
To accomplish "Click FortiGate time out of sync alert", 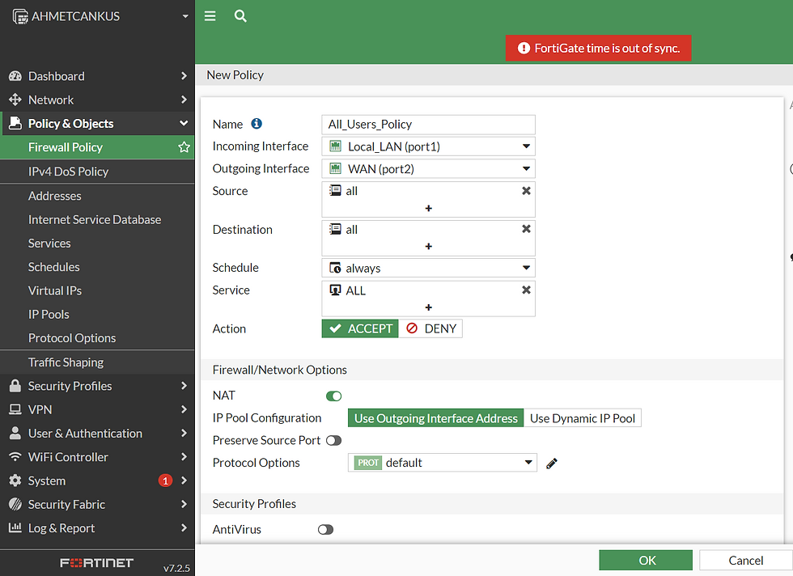I will pos(598,48).
